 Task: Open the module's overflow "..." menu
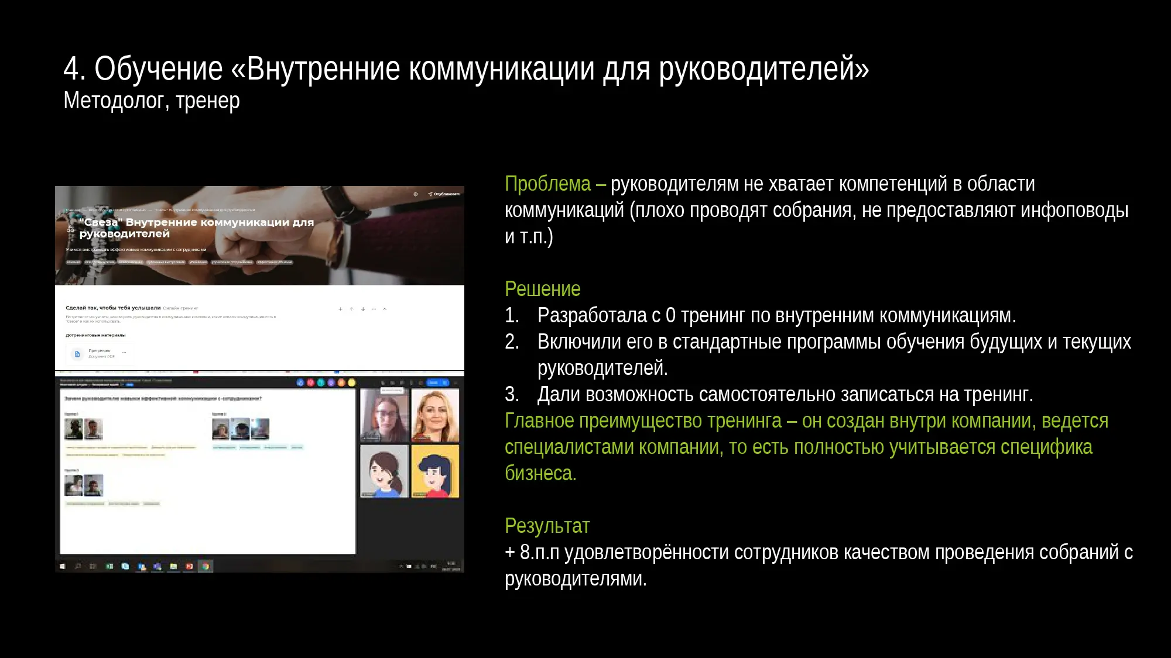[x=374, y=308]
